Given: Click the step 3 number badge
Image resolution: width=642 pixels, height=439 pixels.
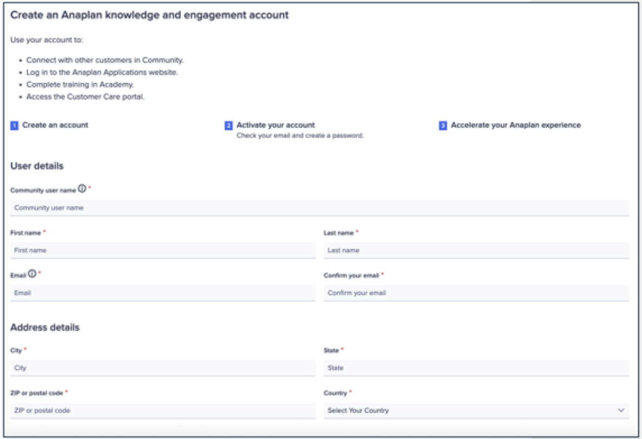Looking at the screenshot, I should pyautogui.click(x=443, y=125).
